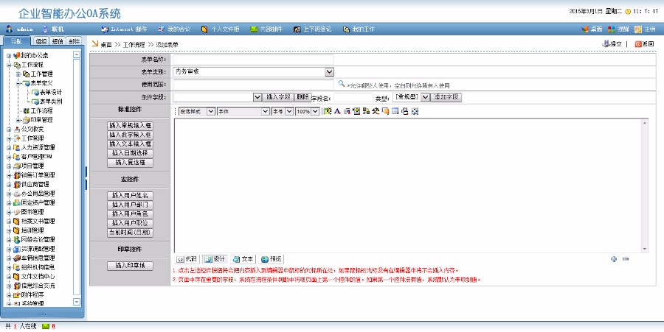
Task: Click the magnifier icon beside 使用范围
Action: click(x=341, y=84)
